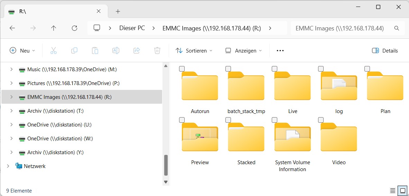Go up one directory level
The height and width of the screenshot is (196, 409).
(54, 28)
